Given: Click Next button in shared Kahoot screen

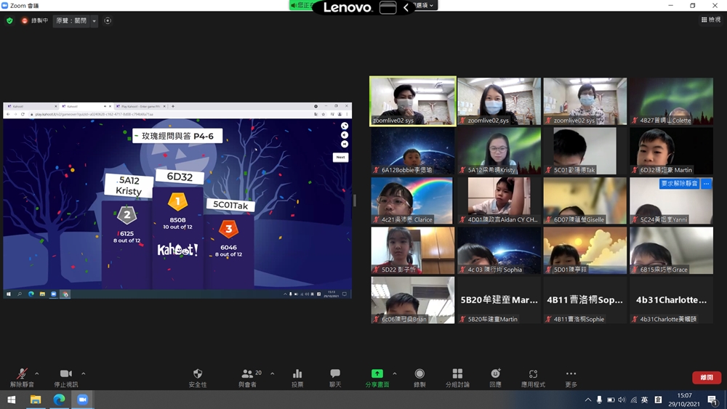Looking at the screenshot, I should [340, 157].
